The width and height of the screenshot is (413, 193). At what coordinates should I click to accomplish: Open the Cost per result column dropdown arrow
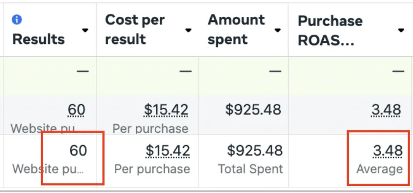click(x=188, y=31)
